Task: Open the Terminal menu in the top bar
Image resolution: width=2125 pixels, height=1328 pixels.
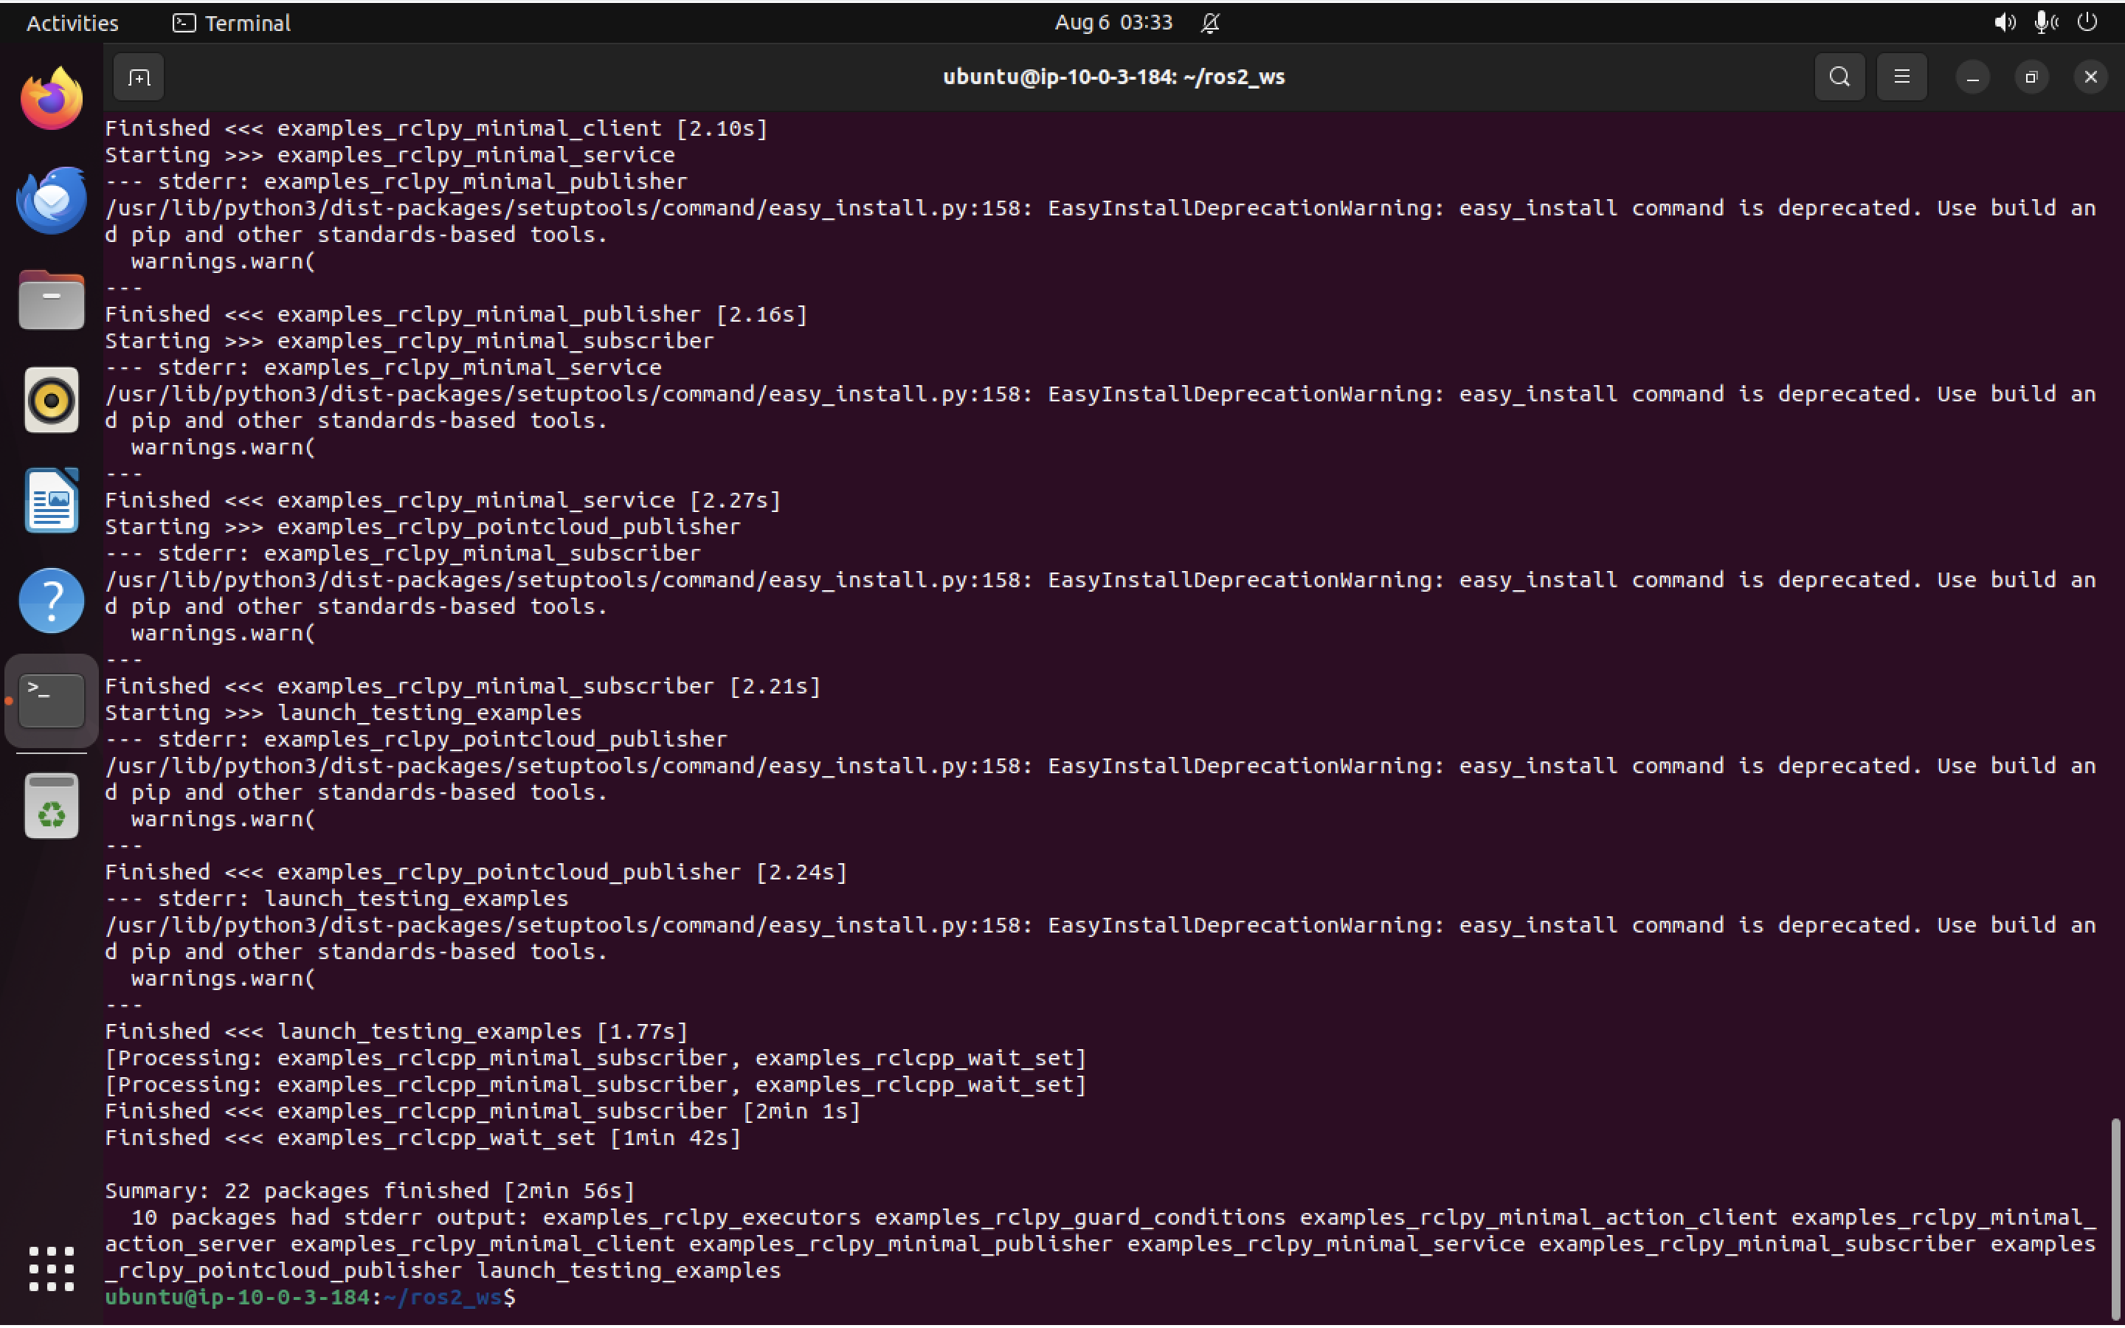Action: click(x=231, y=22)
